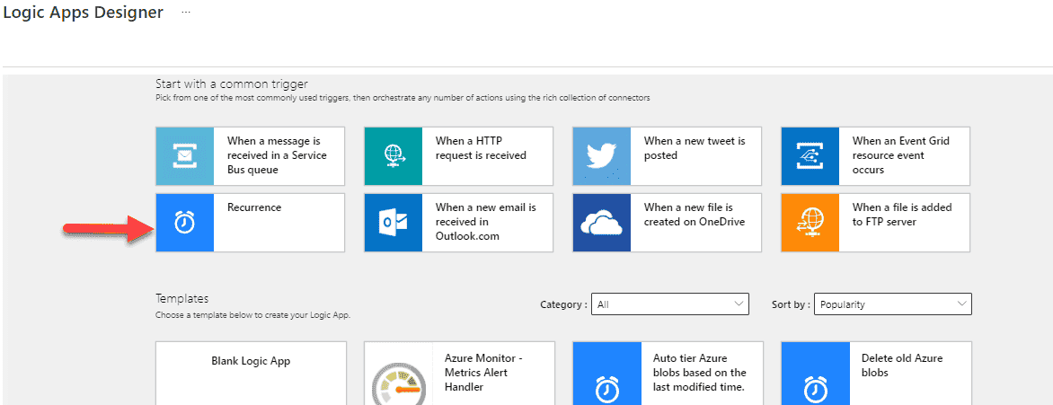Click the 'Logic Apps Designer' title
The height and width of the screenshot is (405, 1053).
[x=84, y=12]
